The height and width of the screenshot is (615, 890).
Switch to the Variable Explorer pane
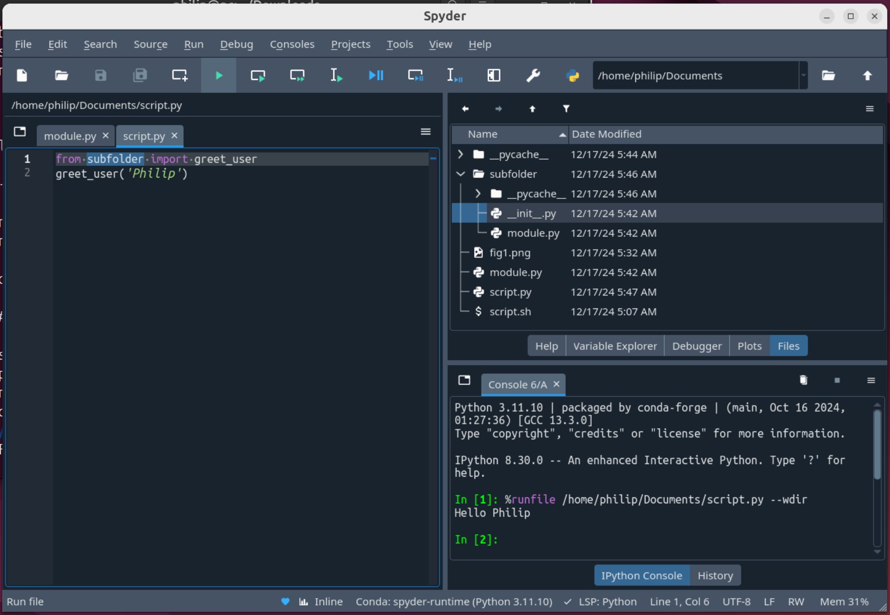[x=615, y=346]
